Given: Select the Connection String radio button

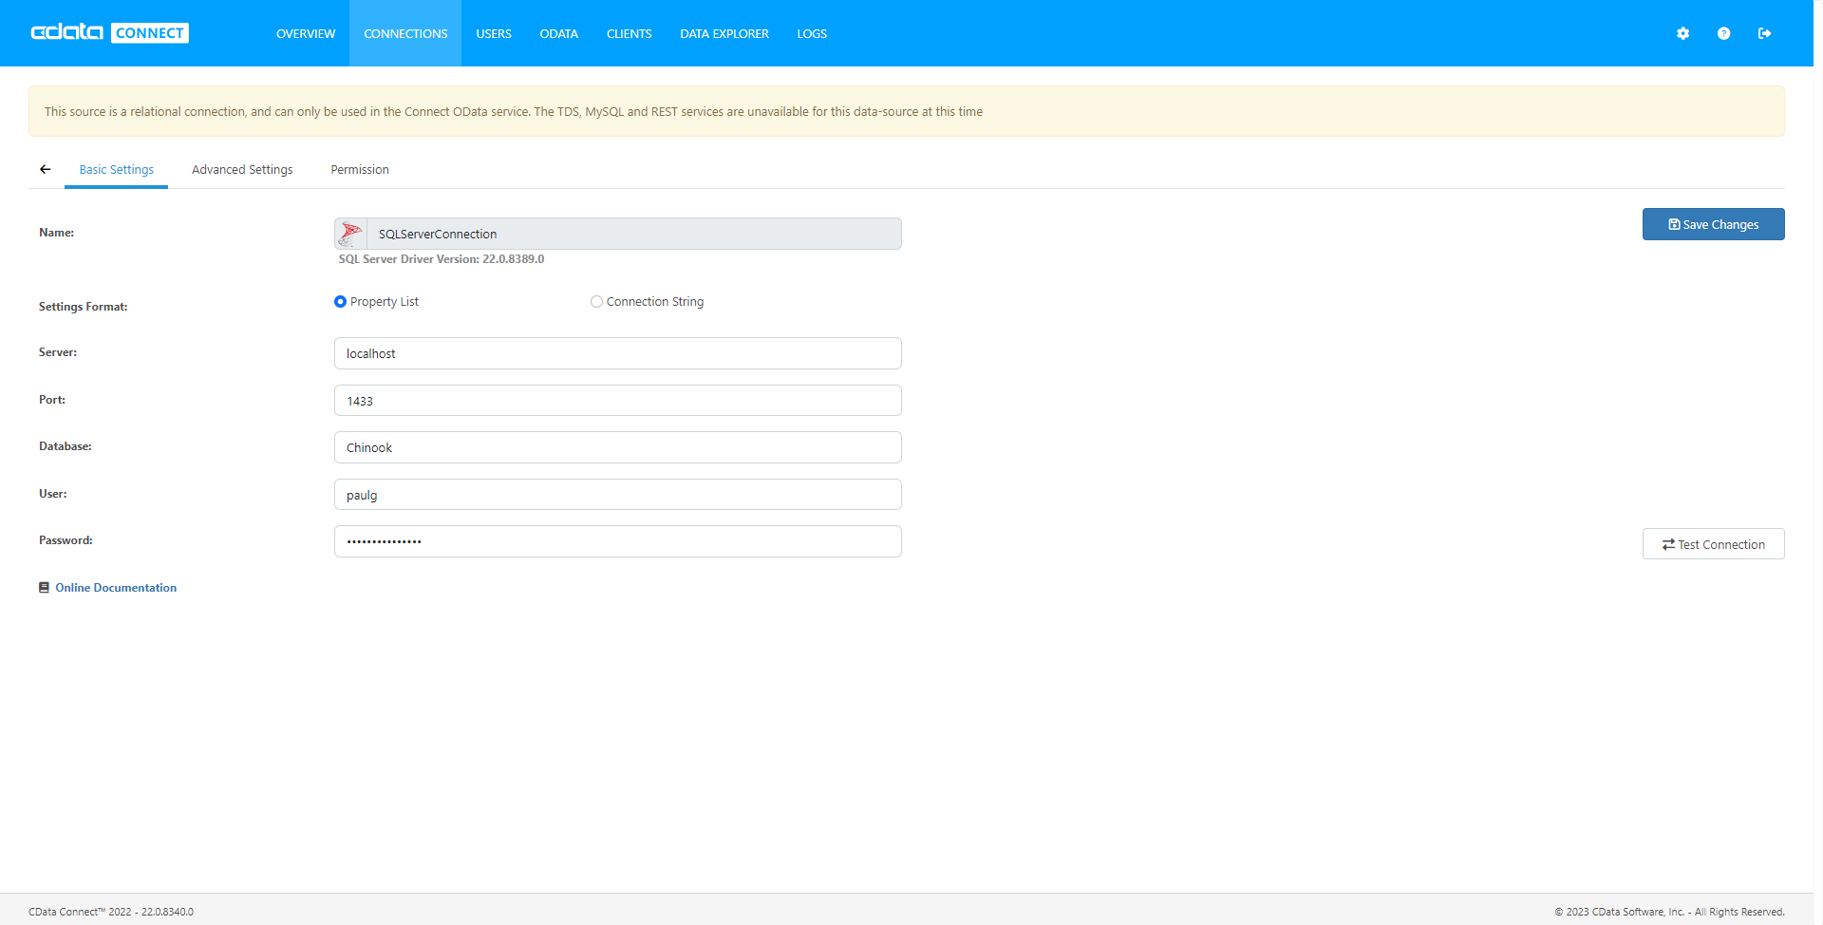Looking at the screenshot, I should [596, 302].
